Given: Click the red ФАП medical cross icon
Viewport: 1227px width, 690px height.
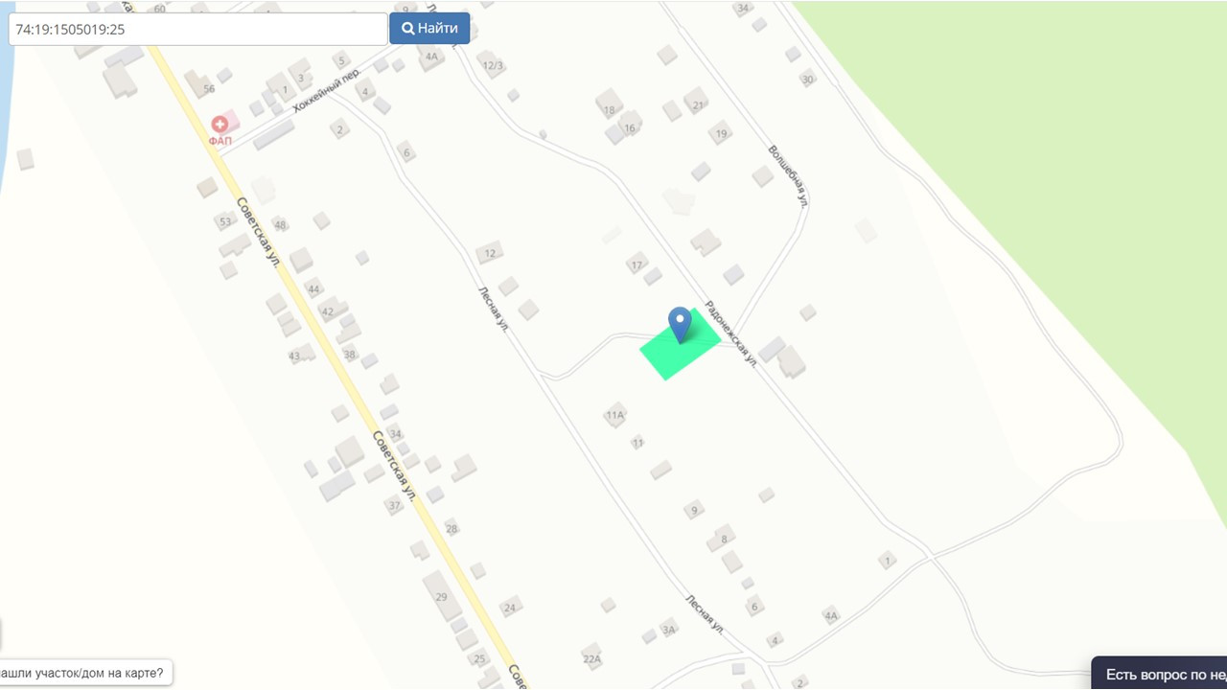Looking at the screenshot, I should click(220, 125).
